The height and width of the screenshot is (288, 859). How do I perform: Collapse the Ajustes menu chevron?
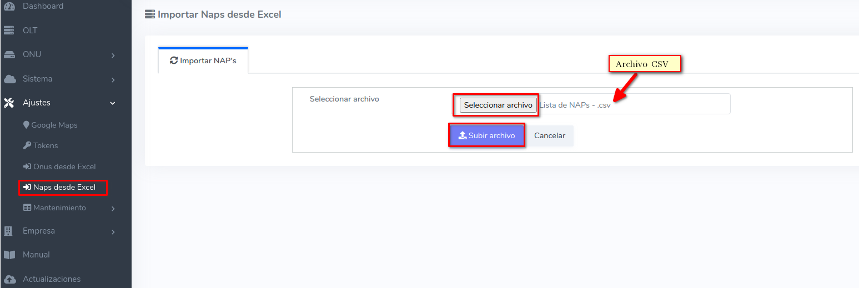tap(113, 103)
